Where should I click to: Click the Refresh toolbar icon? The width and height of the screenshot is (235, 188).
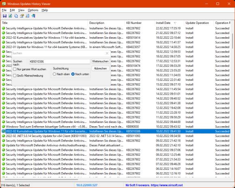10,16
